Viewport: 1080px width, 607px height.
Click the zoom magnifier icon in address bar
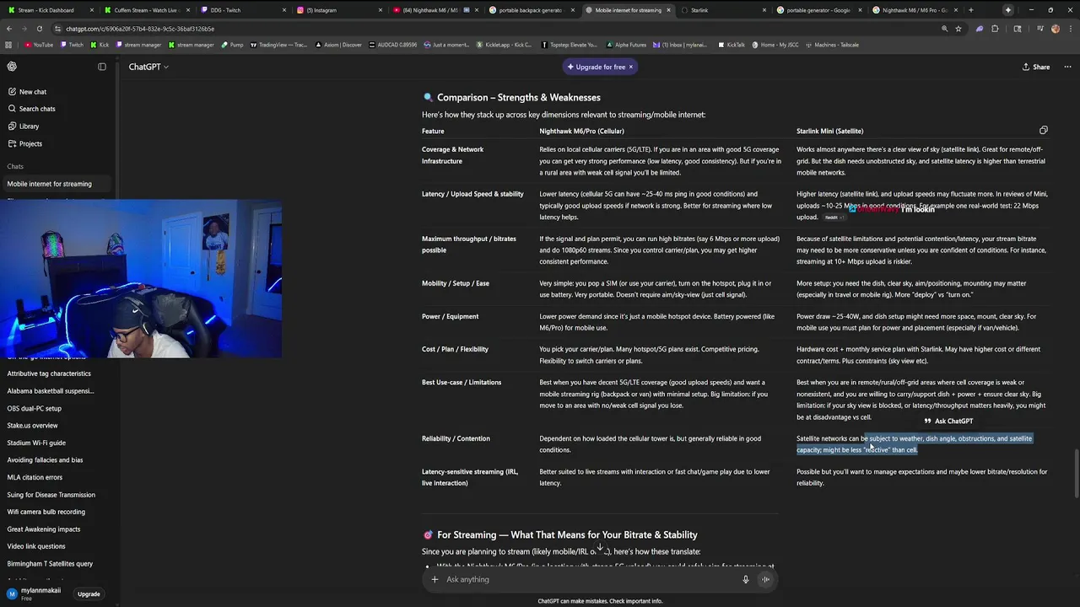point(944,29)
